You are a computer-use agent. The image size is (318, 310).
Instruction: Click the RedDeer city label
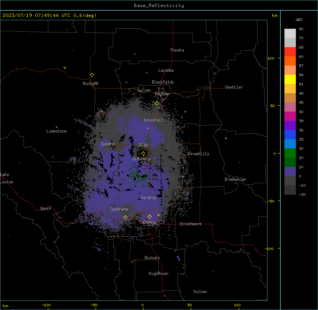click(162, 94)
